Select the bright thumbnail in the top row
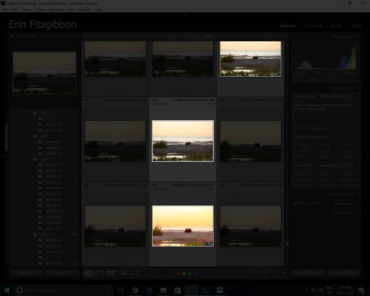 pyautogui.click(x=250, y=59)
